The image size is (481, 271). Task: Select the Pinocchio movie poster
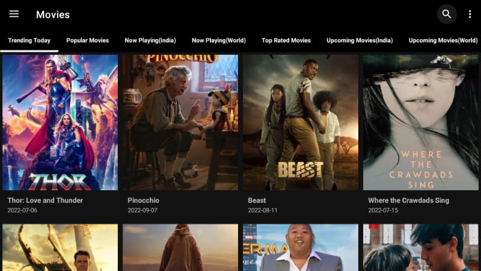[x=180, y=123]
